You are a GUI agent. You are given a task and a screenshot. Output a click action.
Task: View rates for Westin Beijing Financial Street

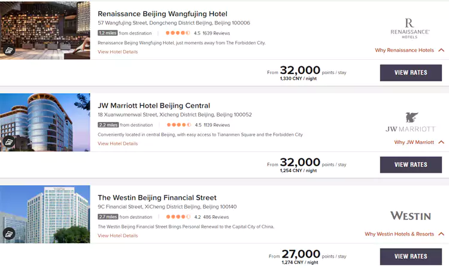click(411, 256)
